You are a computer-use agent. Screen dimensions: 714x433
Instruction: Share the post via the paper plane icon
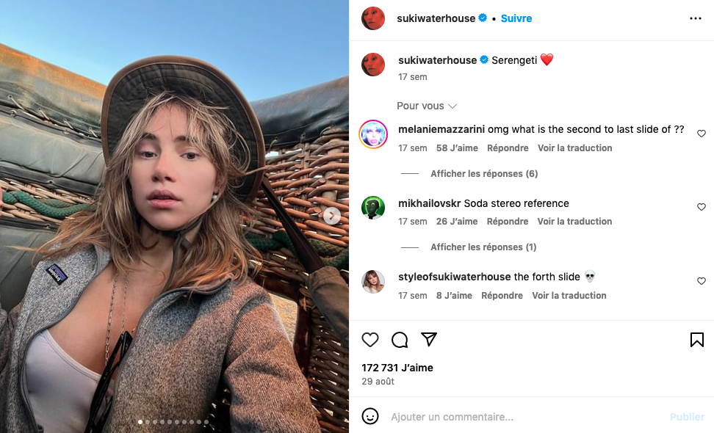coord(429,340)
